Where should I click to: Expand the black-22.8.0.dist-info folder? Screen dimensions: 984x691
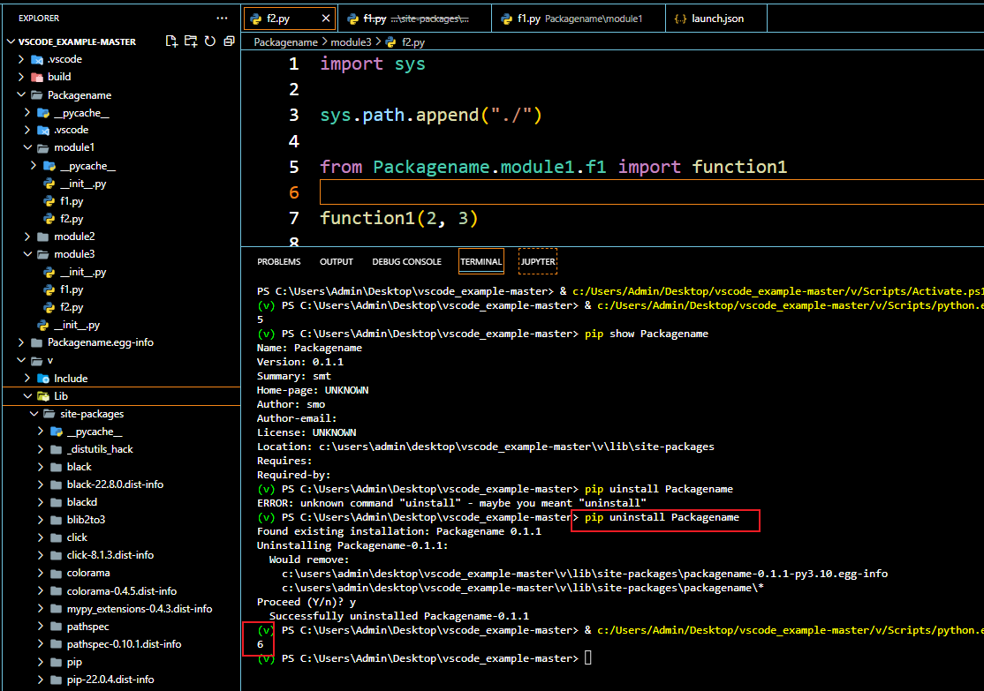[x=114, y=484]
